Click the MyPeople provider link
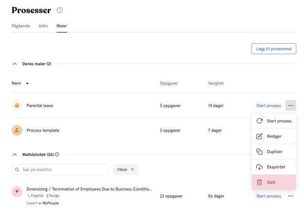The height and width of the screenshot is (210, 304). pos(51,203)
